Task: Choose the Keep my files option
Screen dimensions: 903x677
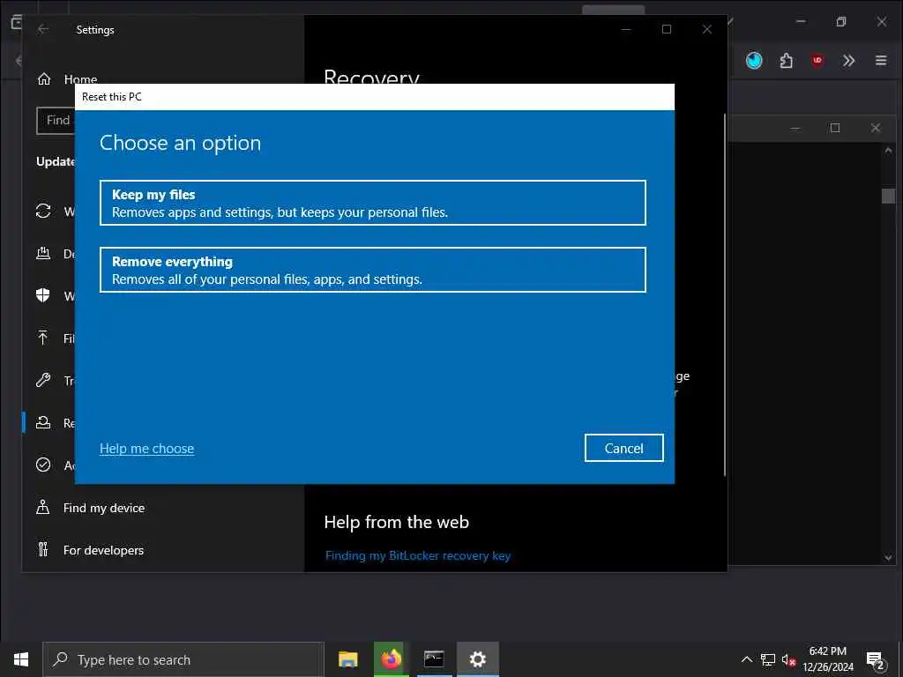Action: coord(373,203)
